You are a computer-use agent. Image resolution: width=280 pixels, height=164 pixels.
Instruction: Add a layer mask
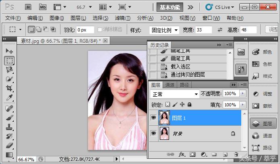(x=192, y=154)
